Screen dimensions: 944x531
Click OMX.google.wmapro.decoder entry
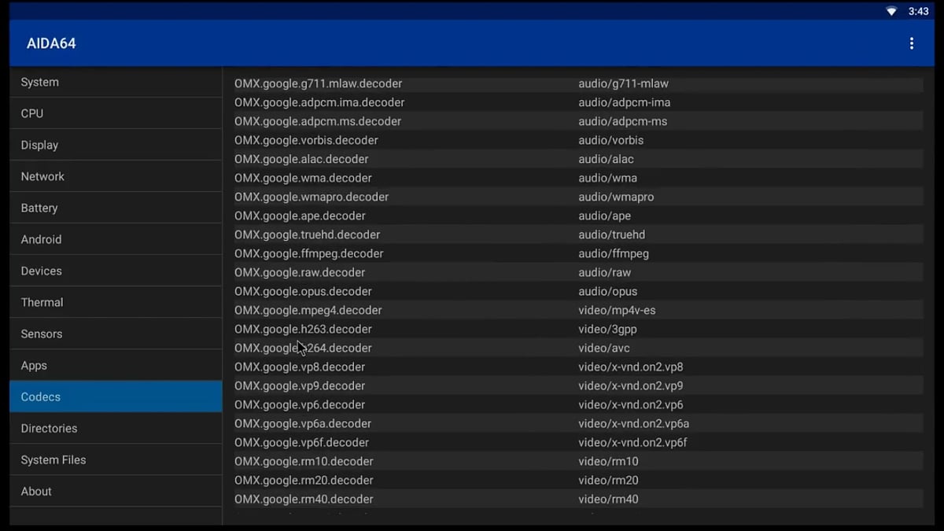pyautogui.click(x=578, y=197)
